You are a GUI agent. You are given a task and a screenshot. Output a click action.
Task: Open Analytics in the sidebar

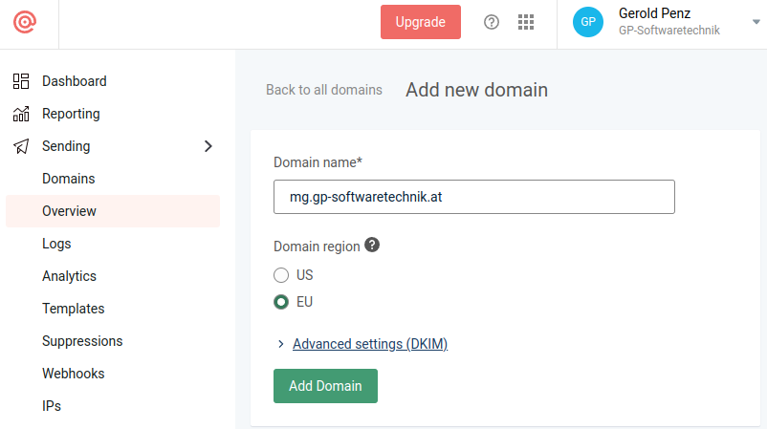tap(69, 276)
